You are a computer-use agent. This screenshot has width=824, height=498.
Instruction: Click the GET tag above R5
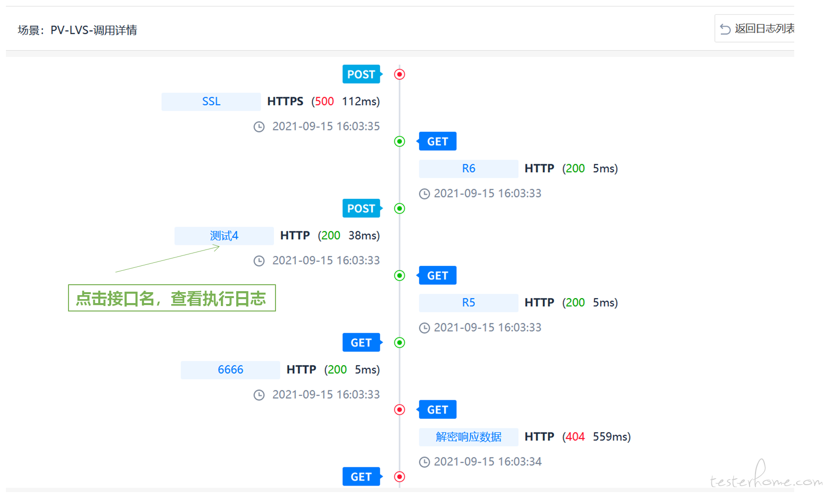[x=436, y=275]
